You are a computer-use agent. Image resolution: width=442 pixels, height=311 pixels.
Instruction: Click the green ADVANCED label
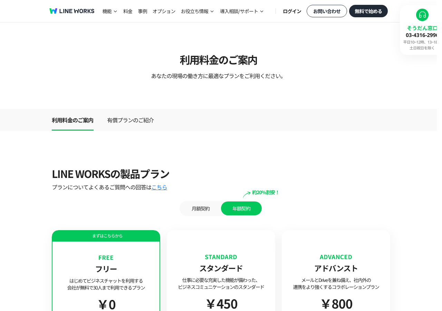(x=336, y=257)
